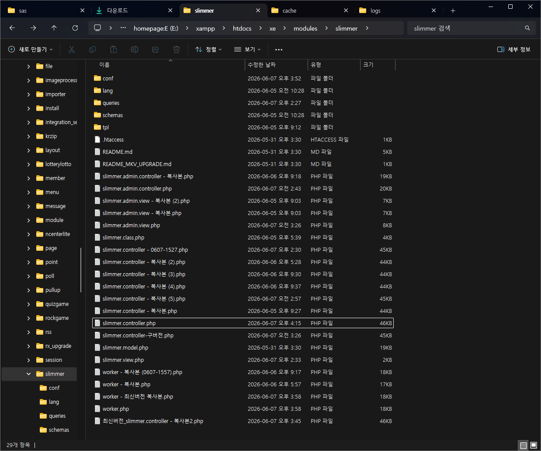
Task: Expand the layout folder in tree
Action: click(28, 150)
